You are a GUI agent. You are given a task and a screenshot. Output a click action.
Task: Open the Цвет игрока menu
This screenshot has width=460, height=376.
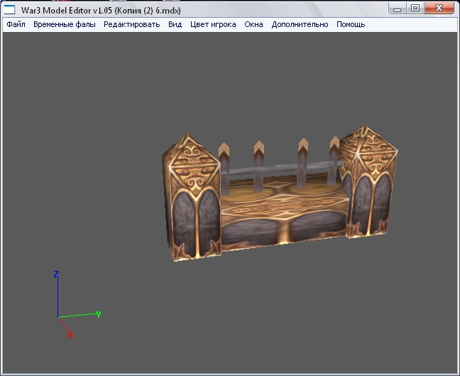point(213,24)
